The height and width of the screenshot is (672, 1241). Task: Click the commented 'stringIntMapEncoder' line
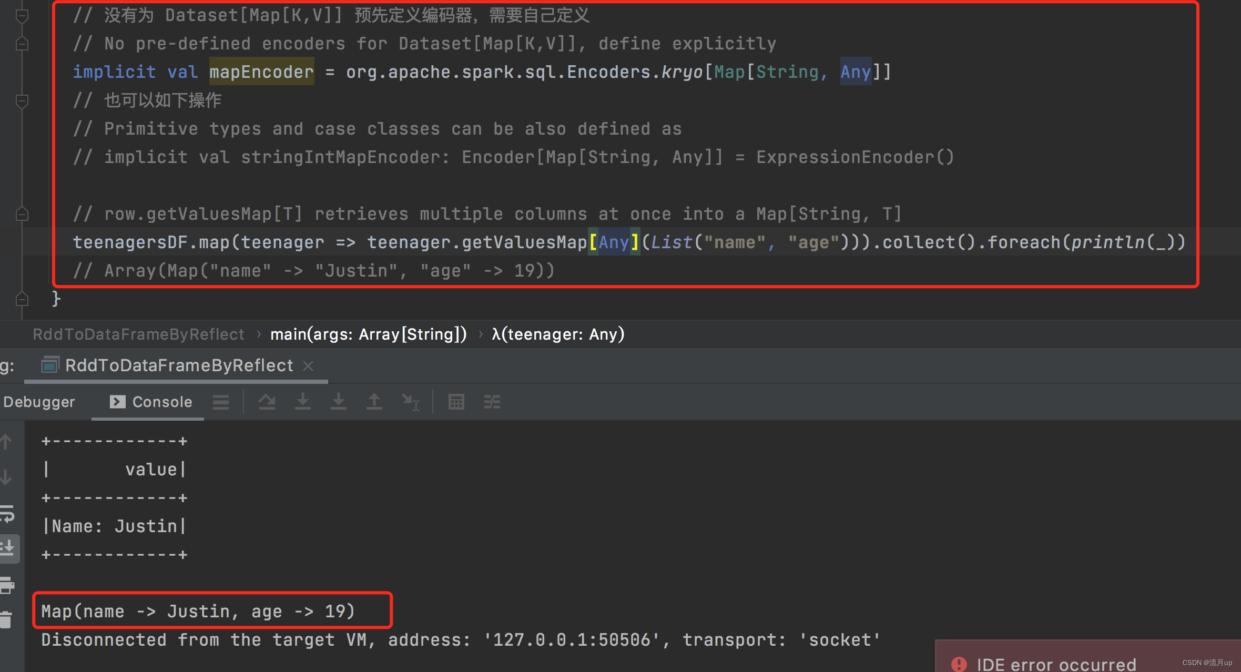(514, 157)
